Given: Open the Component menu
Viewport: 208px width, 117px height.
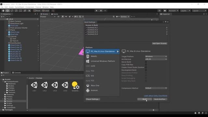Looking at the screenshot, I should click(x=30, y=7).
